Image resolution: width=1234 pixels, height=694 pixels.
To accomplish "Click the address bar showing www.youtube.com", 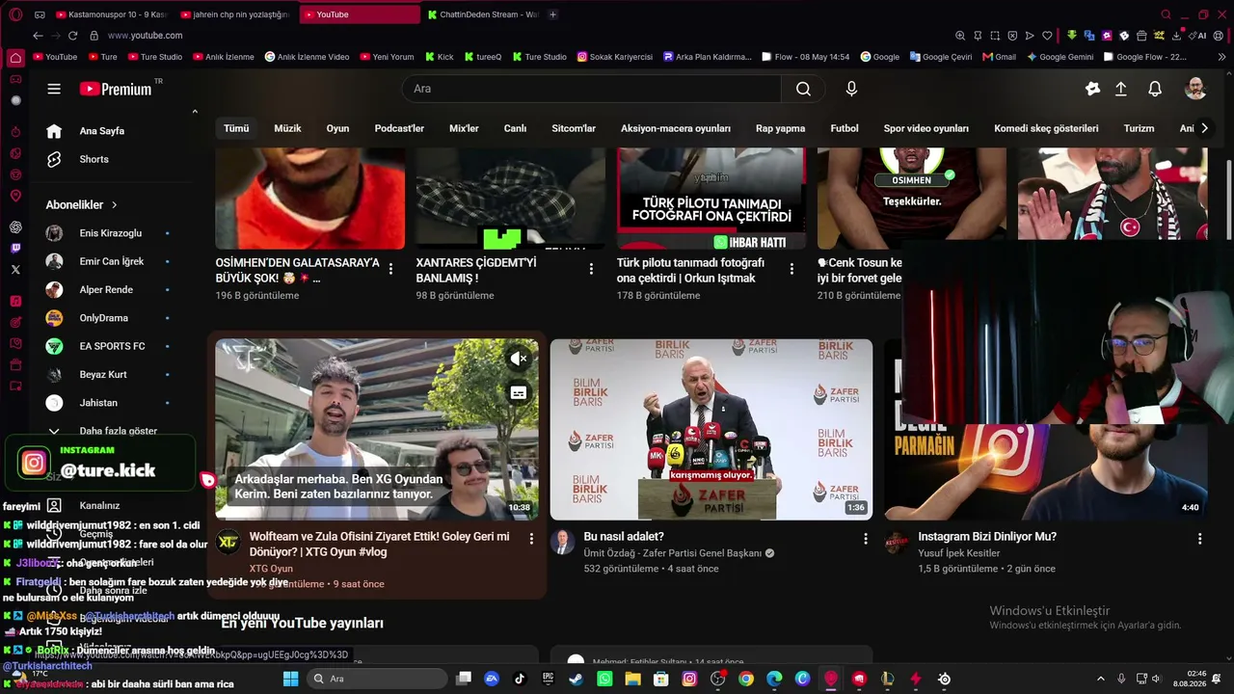I will (145, 36).
